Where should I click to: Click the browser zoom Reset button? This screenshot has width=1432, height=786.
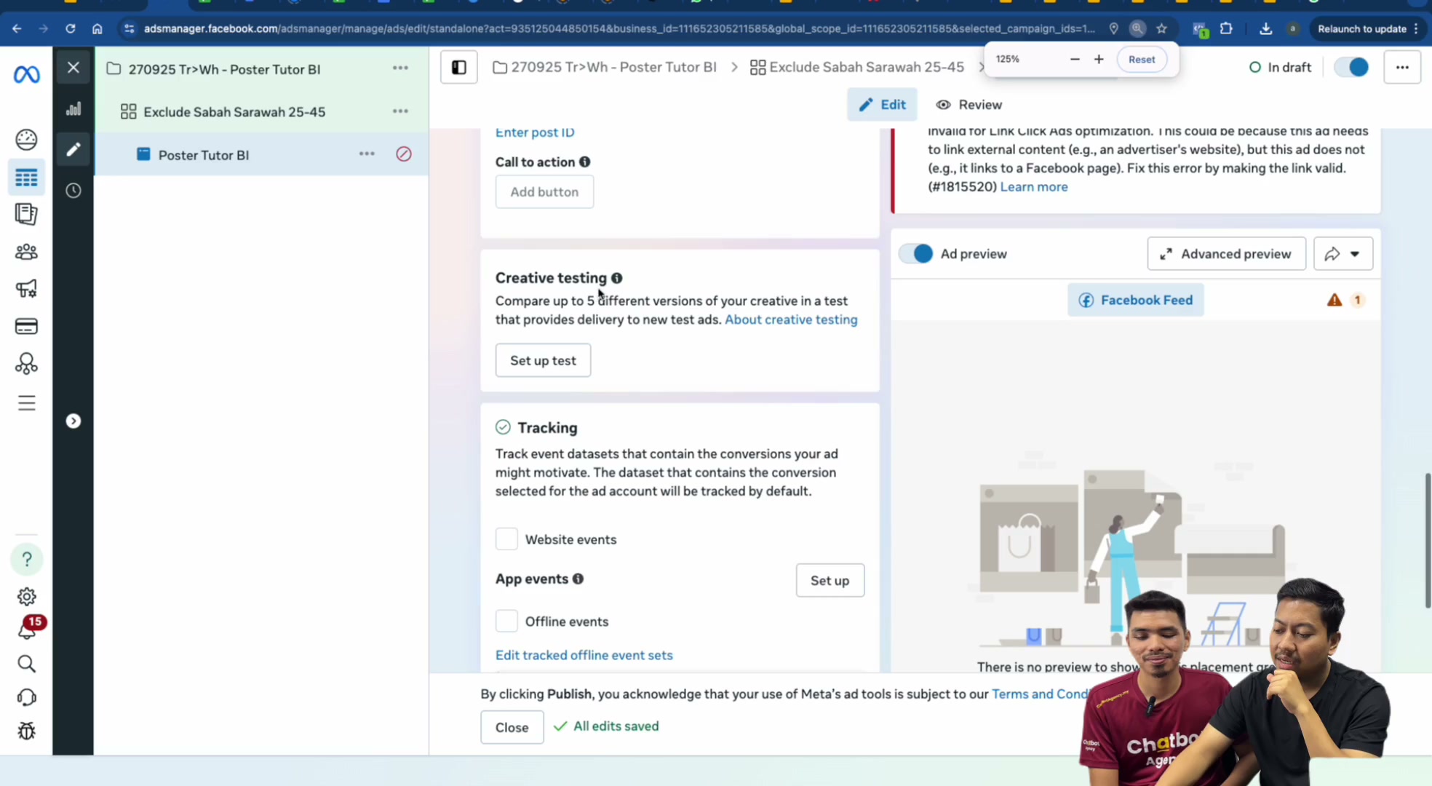[1141, 60]
